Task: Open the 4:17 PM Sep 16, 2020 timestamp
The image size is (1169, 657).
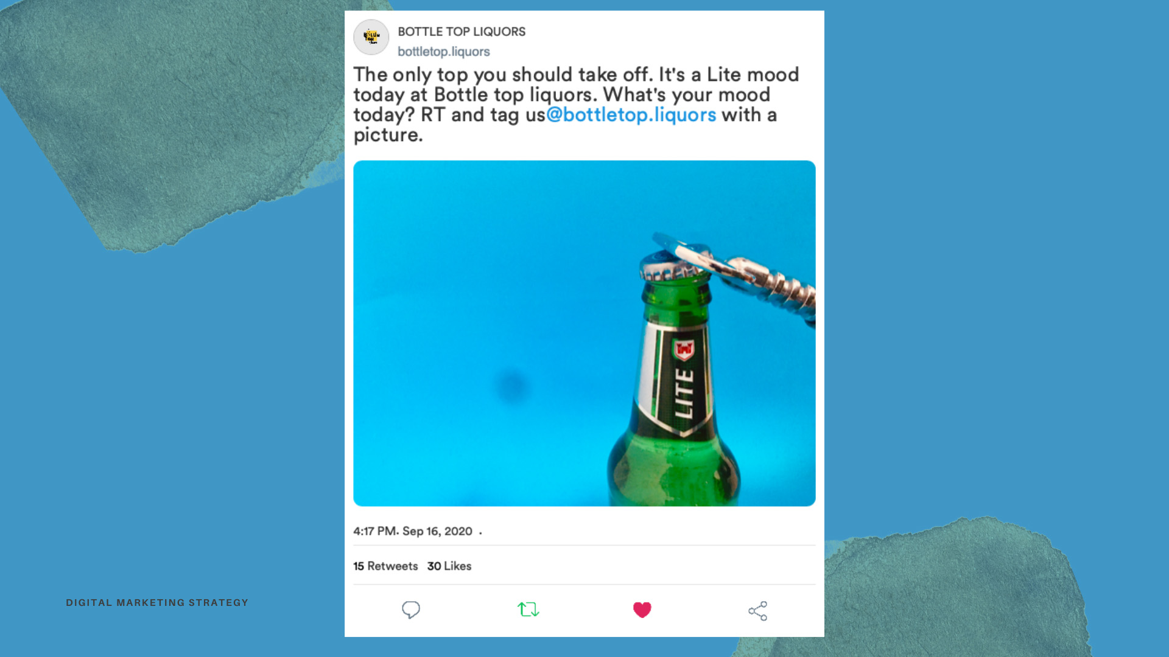Action: (x=413, y=531)
